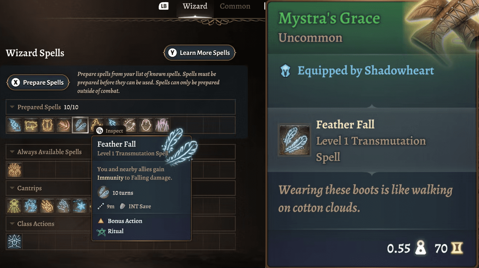479x268 pixels.
Task: Select the fiery spell under Always Available Spells
Action: [14, 170]
